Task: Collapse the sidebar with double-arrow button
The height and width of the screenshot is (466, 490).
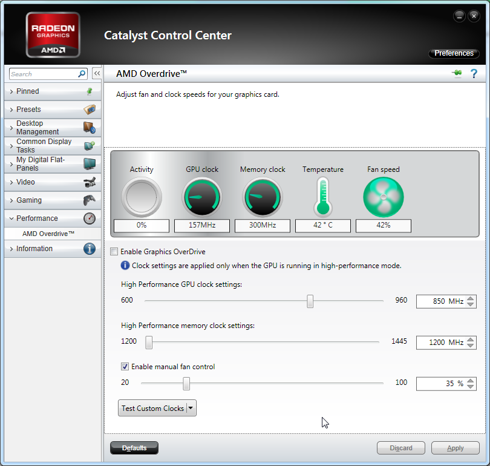Action: point(97,74)
